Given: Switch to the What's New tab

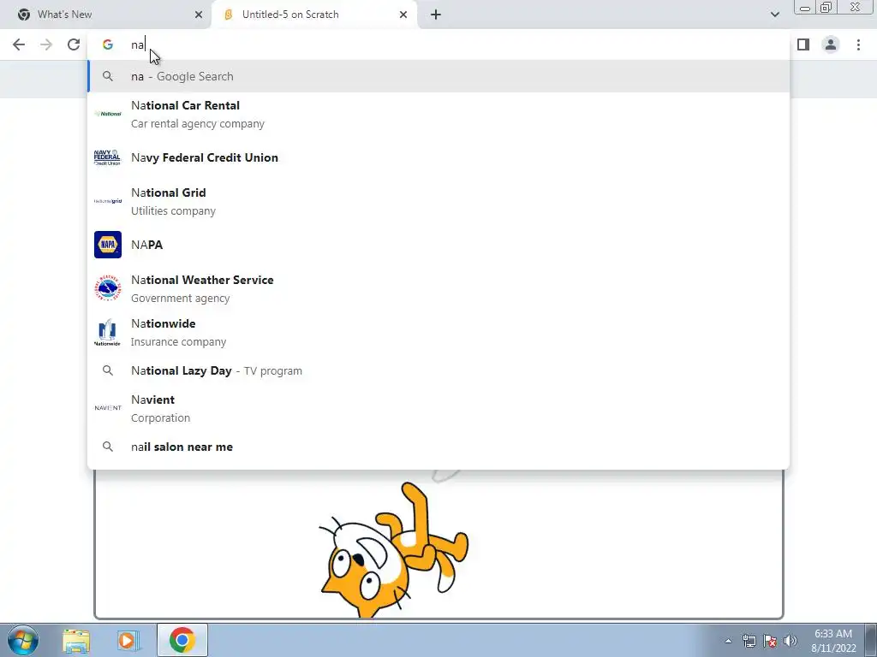Looking at the screenshot, I should pyautogui.click(x=106, y=15).
